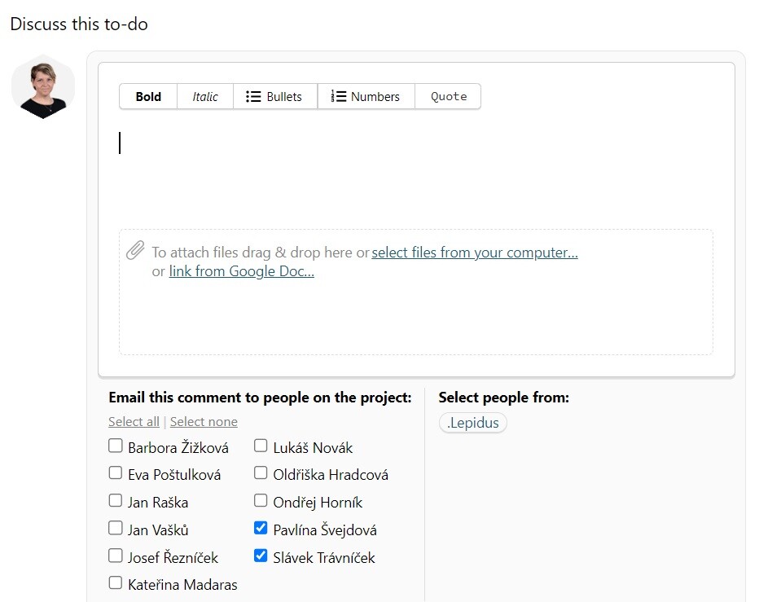Screen dimensions: 759x602
Task: Uncheck Slávek Trávníček checkbox
Action: (x=261, y=556)
